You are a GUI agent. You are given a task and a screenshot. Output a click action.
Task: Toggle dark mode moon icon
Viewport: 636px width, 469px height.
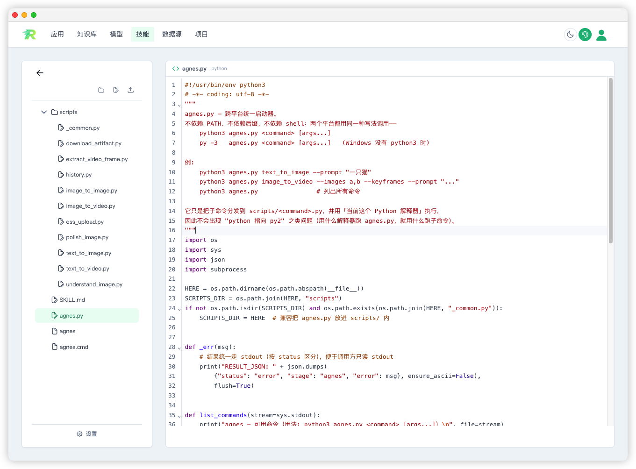tap(570, 35)
